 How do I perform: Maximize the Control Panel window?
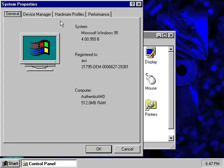pos(164,35)
